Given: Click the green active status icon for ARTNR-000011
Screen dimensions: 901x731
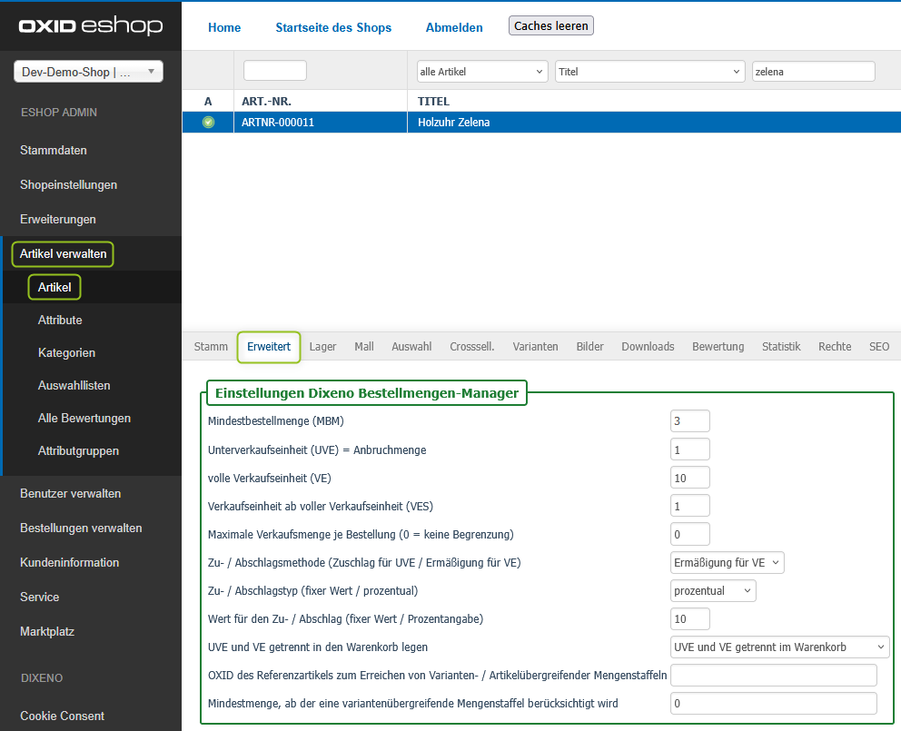Looking at the screenshot, I should [208, 123].
